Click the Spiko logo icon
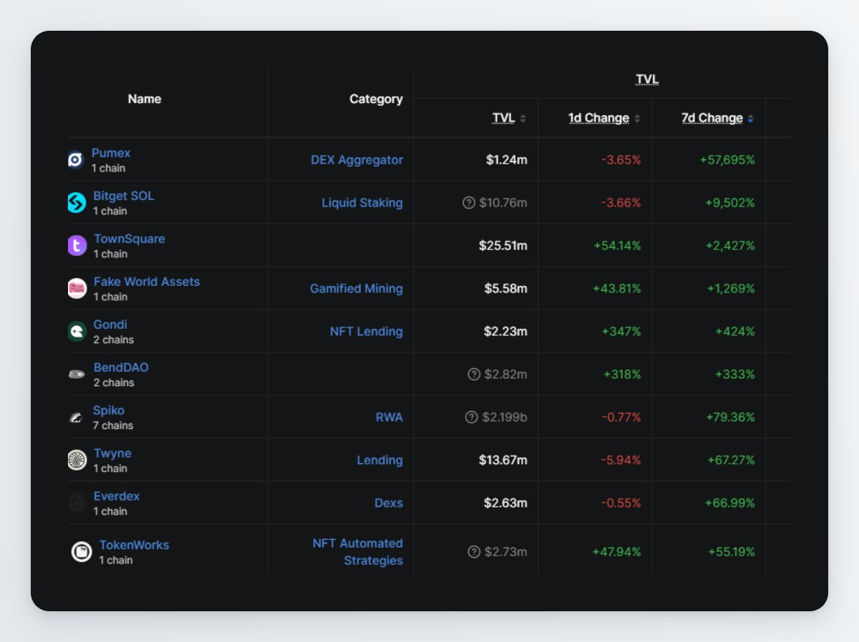The width and height of the screenshot is (859, 642). (77, 418)
